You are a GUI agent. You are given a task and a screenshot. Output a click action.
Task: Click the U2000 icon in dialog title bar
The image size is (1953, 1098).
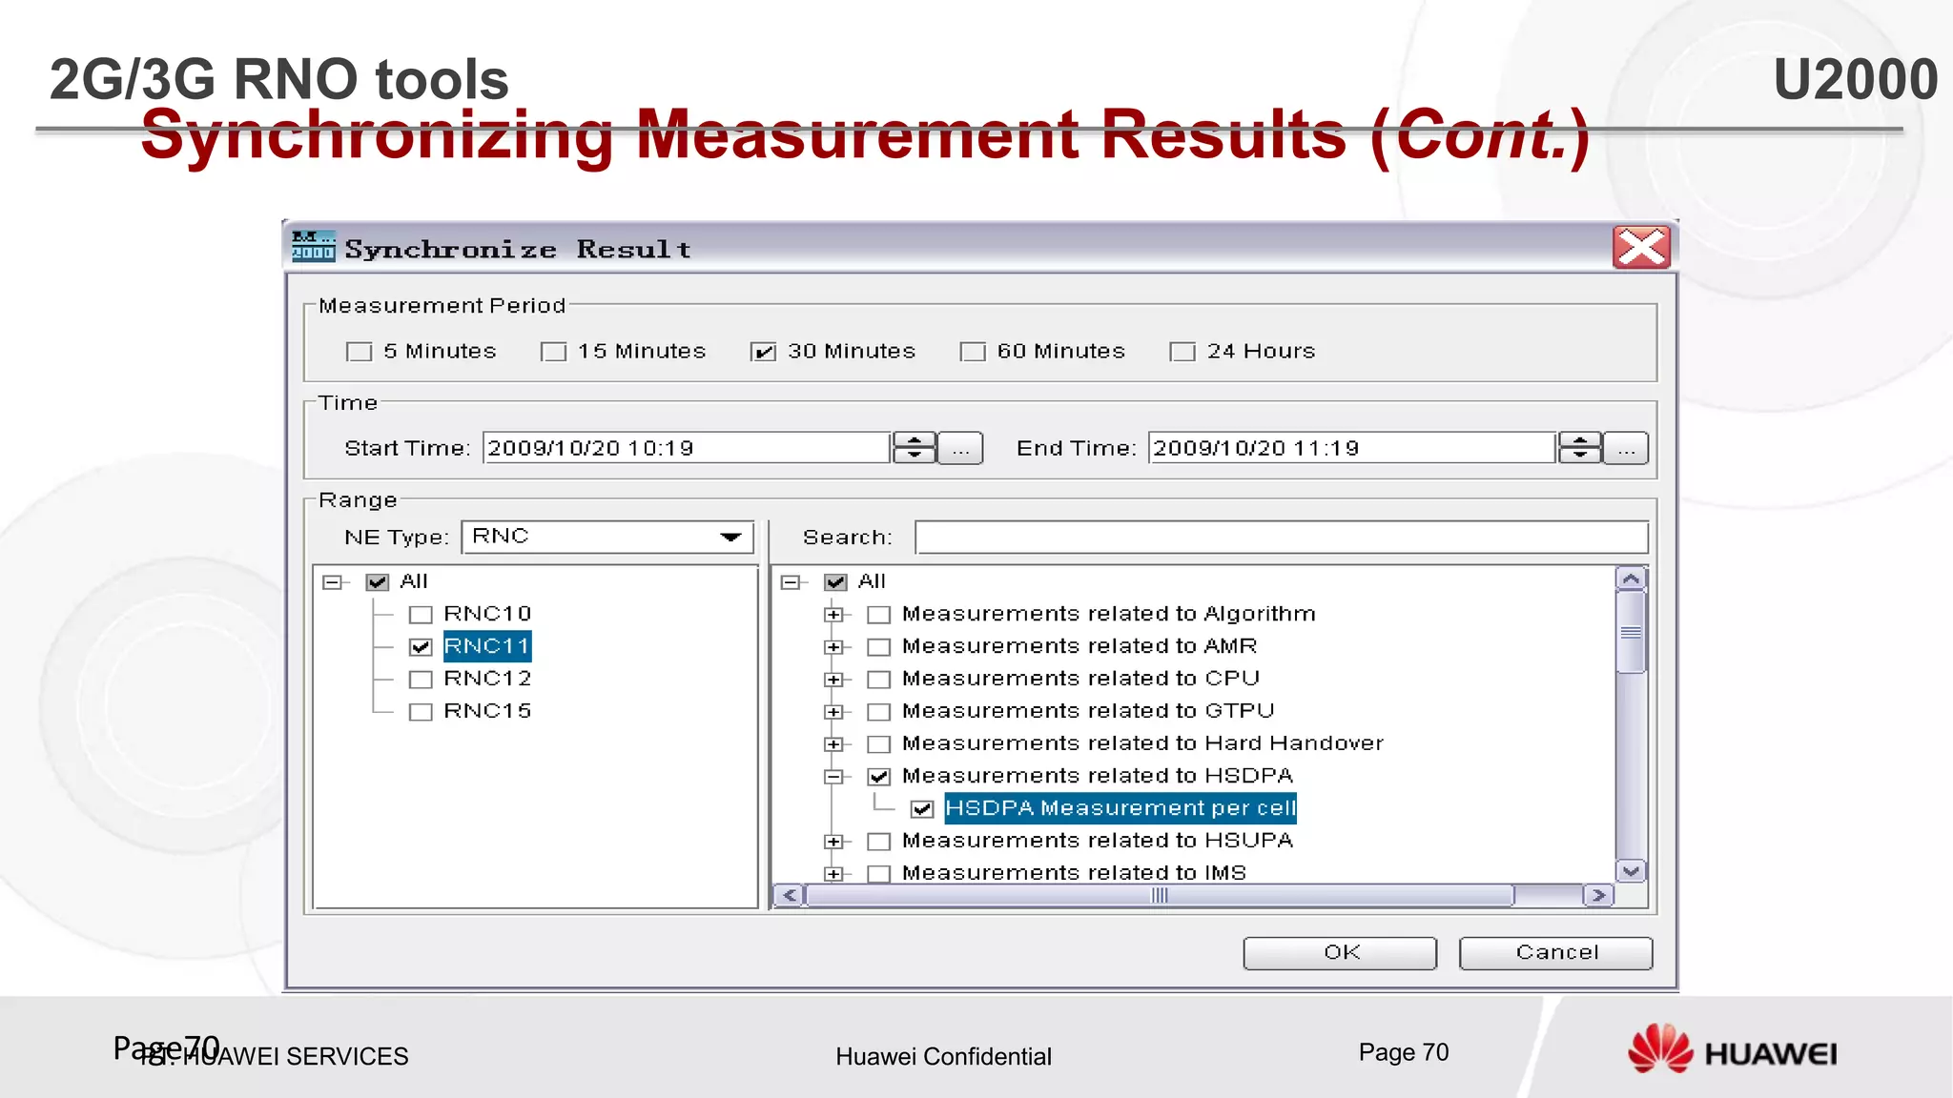(313, 247)
